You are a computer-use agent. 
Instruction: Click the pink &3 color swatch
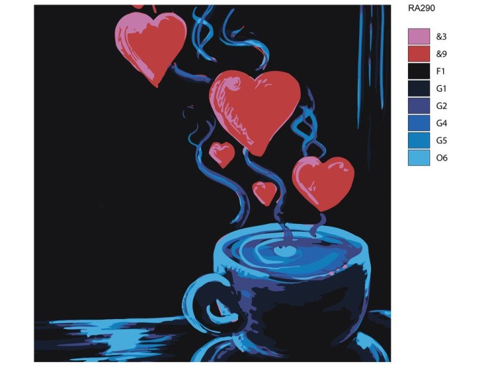click(419, 36)
